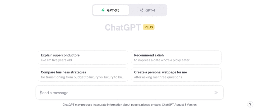Open the ChatGPT August 3 Version link
This screenshot has width=259, height=110.
tap(179, 105)
